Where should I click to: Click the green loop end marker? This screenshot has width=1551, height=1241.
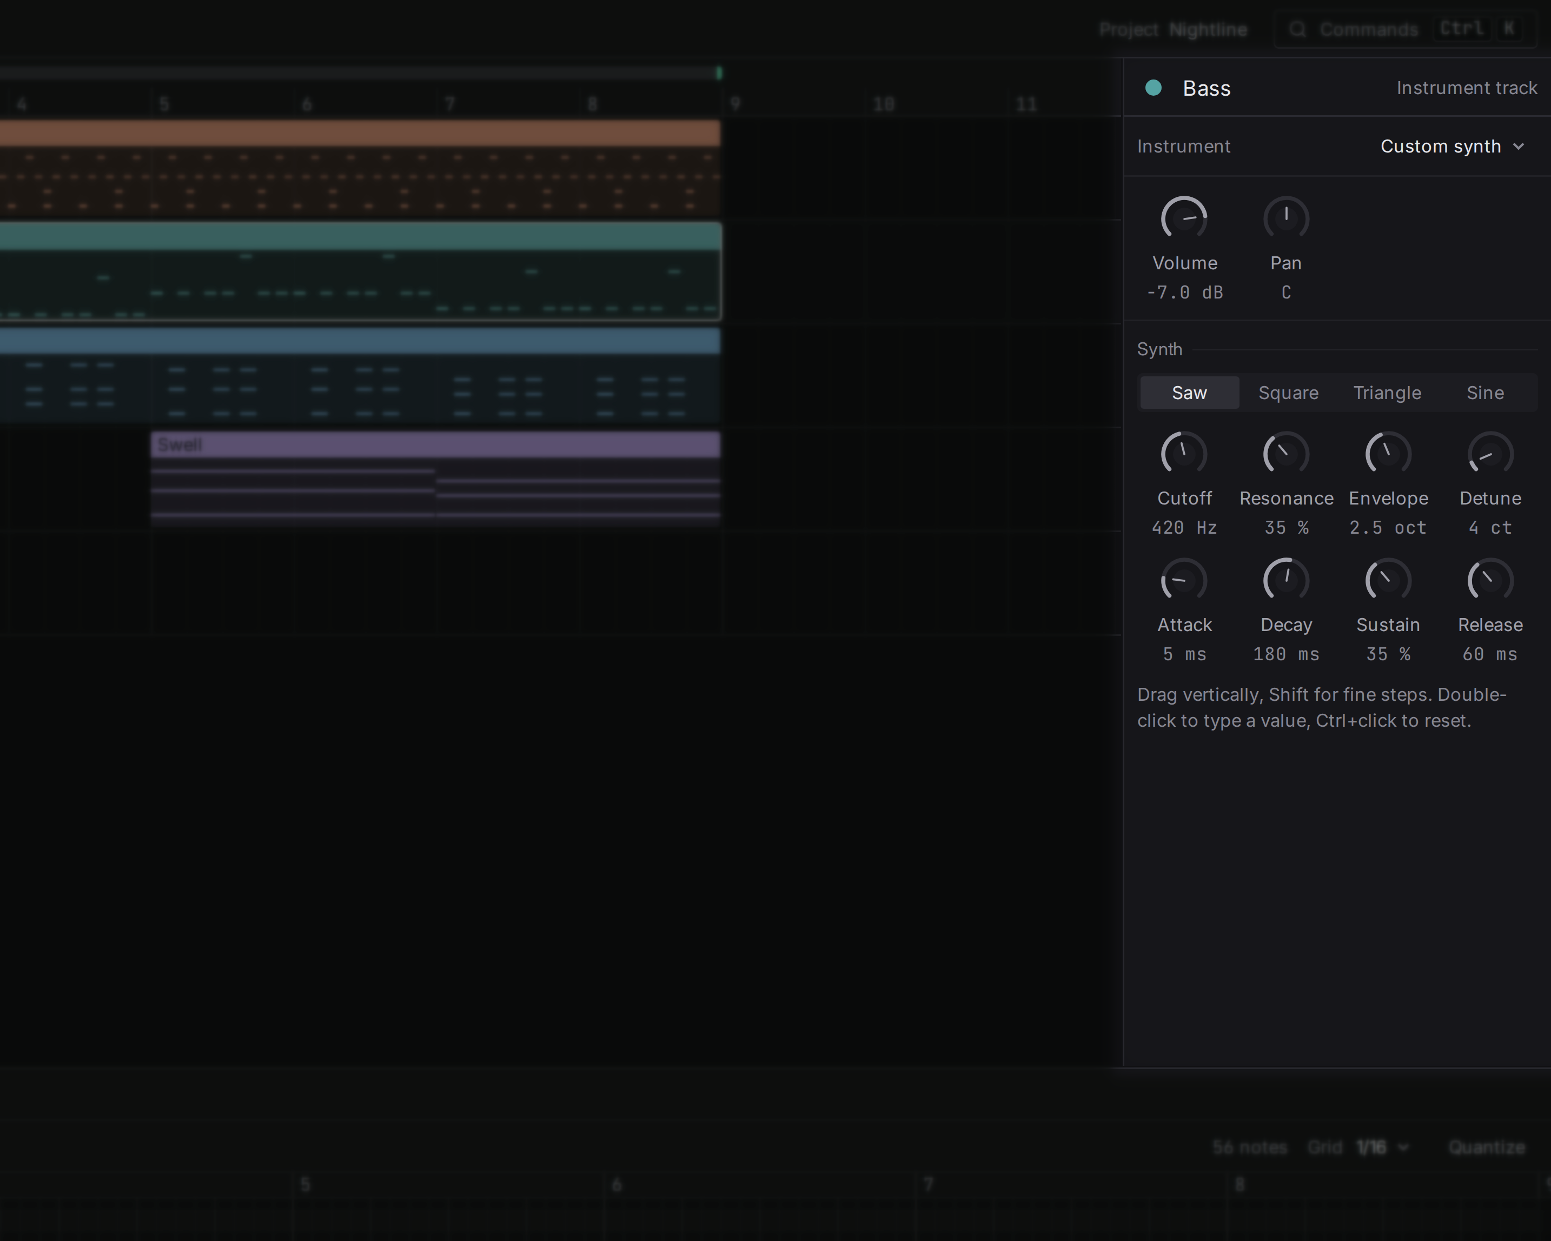coord(719,72)
